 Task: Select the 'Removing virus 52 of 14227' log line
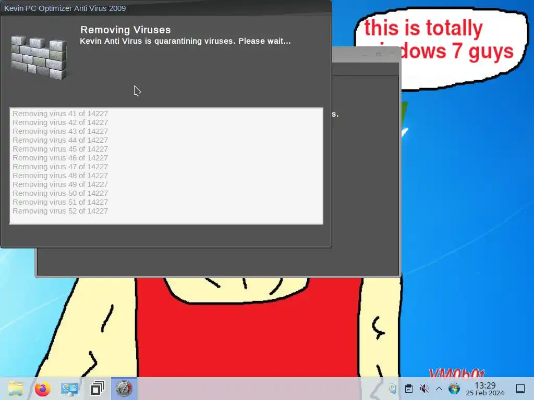coord(60,211)
